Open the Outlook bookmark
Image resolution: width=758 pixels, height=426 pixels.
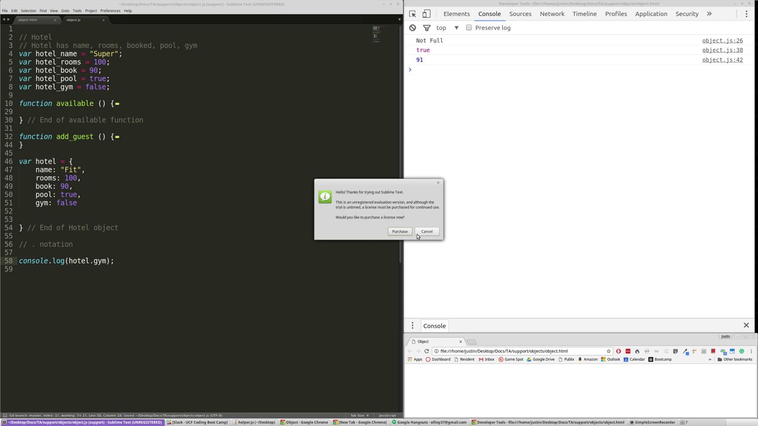point(611,359)
